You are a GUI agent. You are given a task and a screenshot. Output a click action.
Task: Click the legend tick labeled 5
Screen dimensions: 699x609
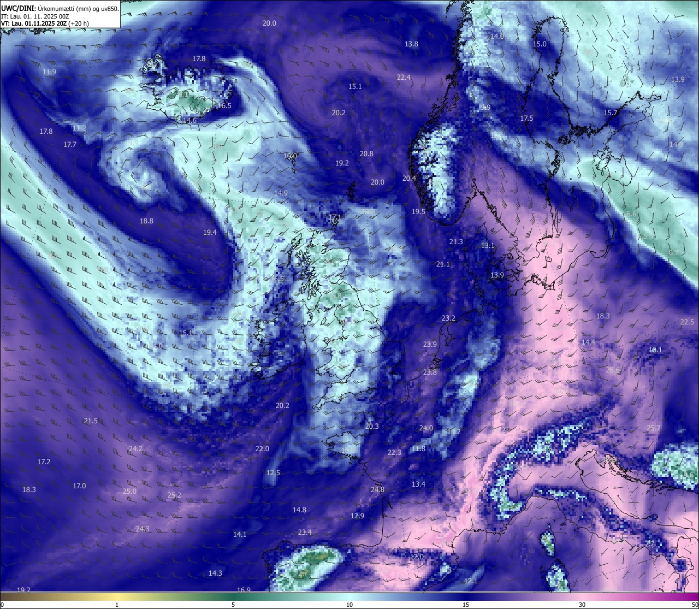[x=233, y=605]
